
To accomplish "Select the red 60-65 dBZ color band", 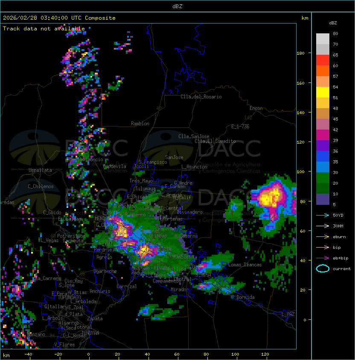I will click(x=323, y=60).
